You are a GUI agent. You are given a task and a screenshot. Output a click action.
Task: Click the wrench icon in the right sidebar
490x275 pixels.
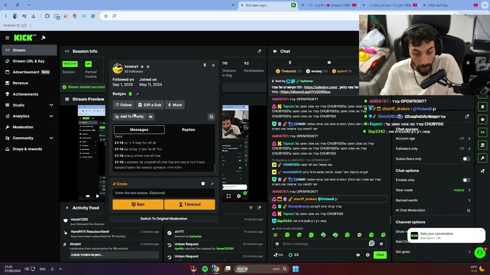click(x=483, y=158)
